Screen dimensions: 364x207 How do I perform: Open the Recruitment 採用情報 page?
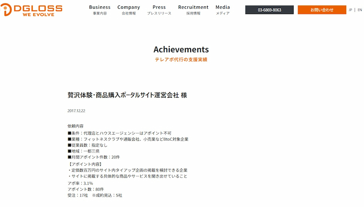click(x=193, y=10)
